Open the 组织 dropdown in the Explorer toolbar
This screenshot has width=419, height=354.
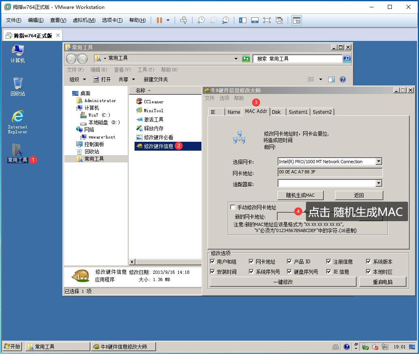[x=77, y=79]
